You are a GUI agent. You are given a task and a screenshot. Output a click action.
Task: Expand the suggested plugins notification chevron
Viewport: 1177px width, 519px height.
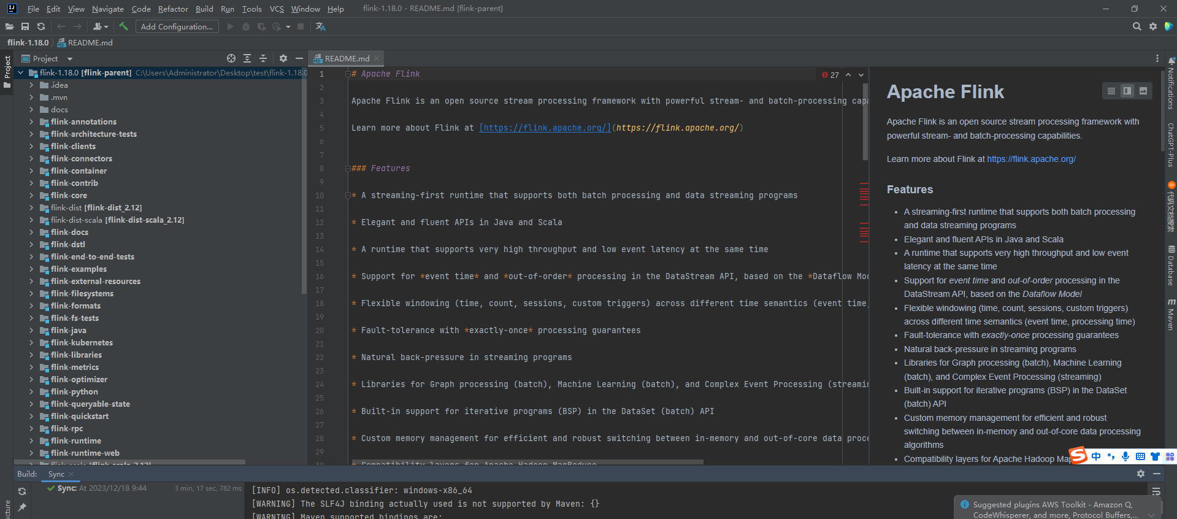1151,515
